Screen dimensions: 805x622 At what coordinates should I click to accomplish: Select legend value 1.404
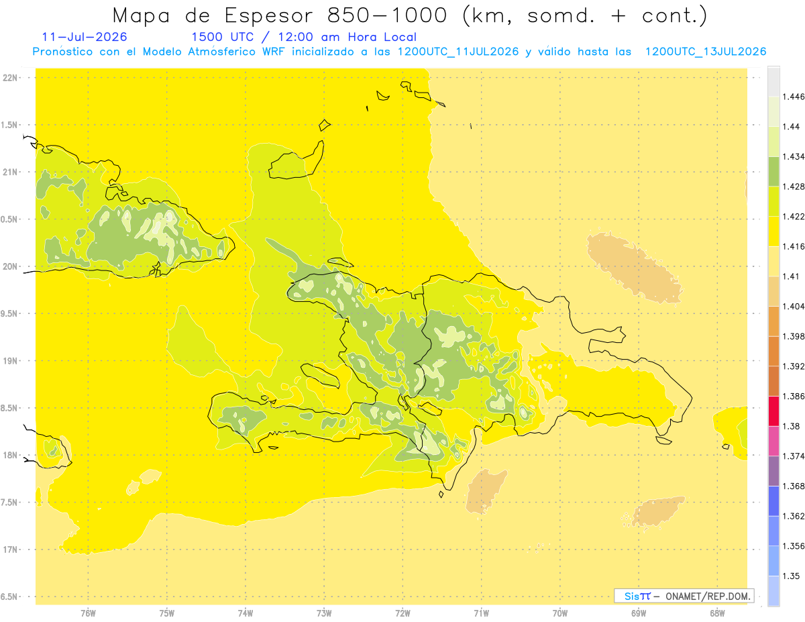click(794, 306)
